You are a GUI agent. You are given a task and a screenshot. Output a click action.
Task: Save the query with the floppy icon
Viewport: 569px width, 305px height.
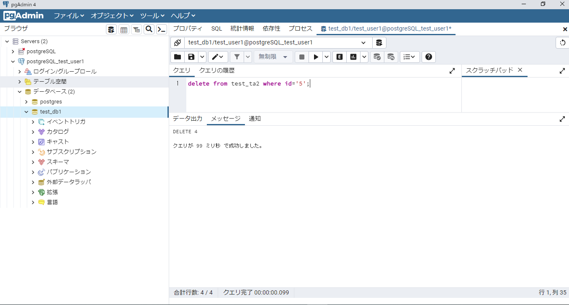[191, 57]
